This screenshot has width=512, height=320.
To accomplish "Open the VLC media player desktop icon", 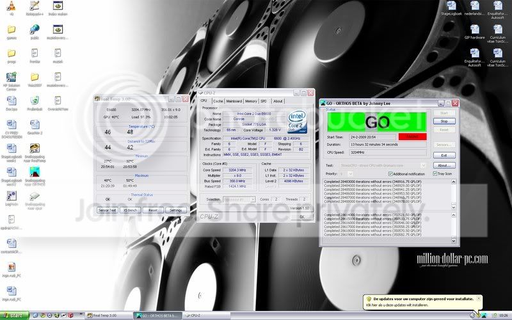I will click(12, 6).
